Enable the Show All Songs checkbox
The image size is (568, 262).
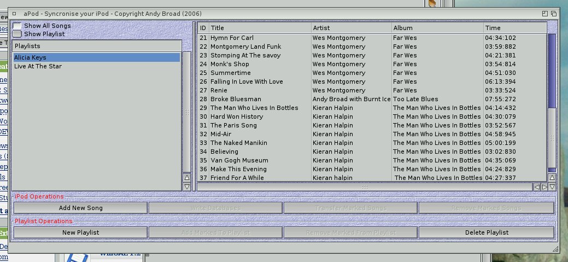[x=17, y=26]
